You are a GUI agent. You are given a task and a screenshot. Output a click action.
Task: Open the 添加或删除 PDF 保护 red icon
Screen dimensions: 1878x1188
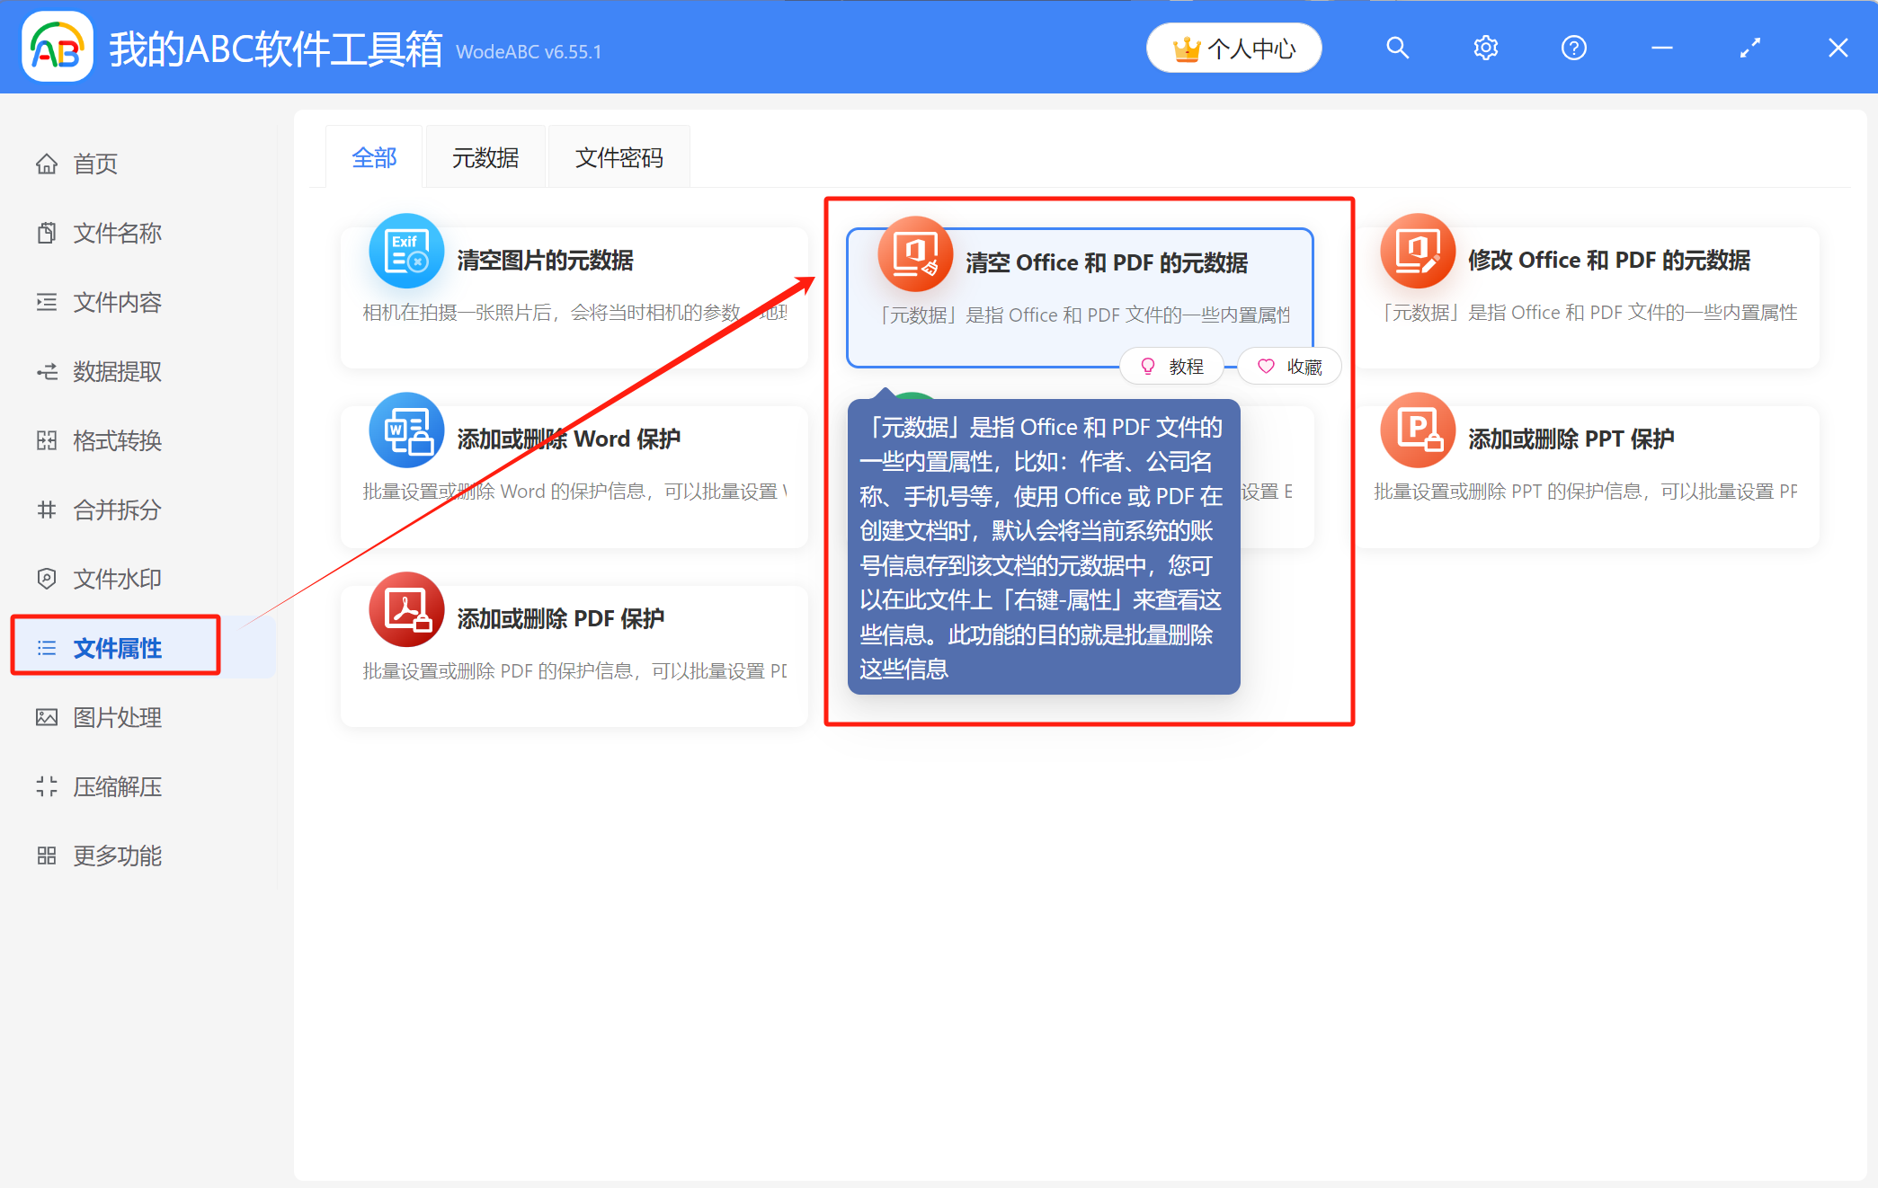[x=405, y=611]
